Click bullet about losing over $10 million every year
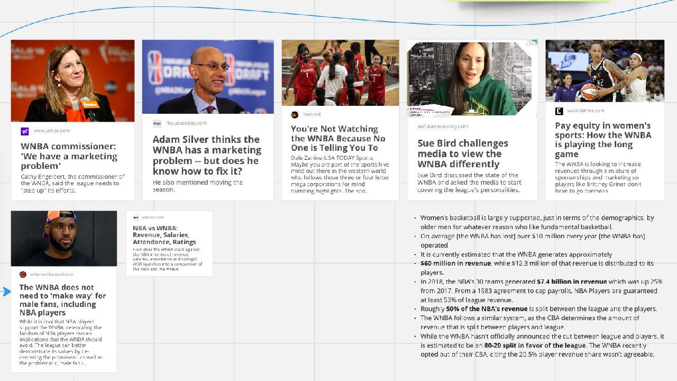The height and width of the screenshot is (381, 677). click(533, 240)
